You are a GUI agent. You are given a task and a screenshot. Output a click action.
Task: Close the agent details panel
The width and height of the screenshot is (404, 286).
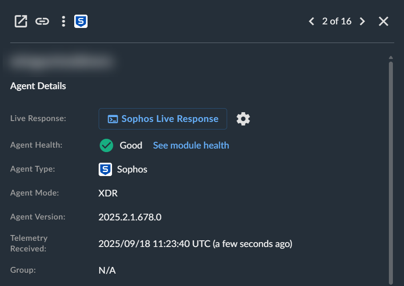click(x=384, y=21)
